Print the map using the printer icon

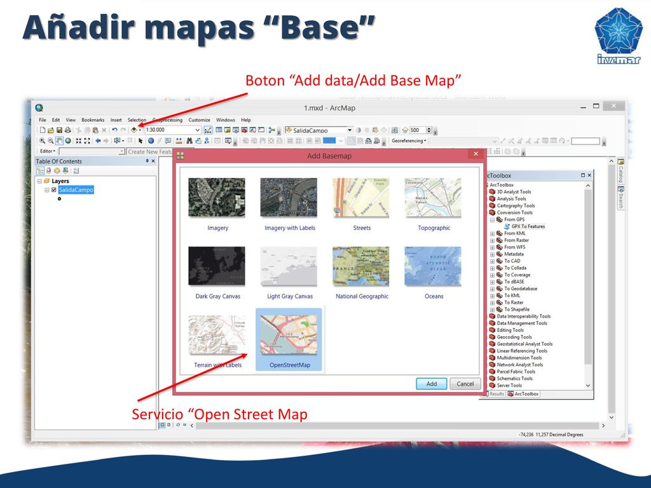(x=67, y=130)
